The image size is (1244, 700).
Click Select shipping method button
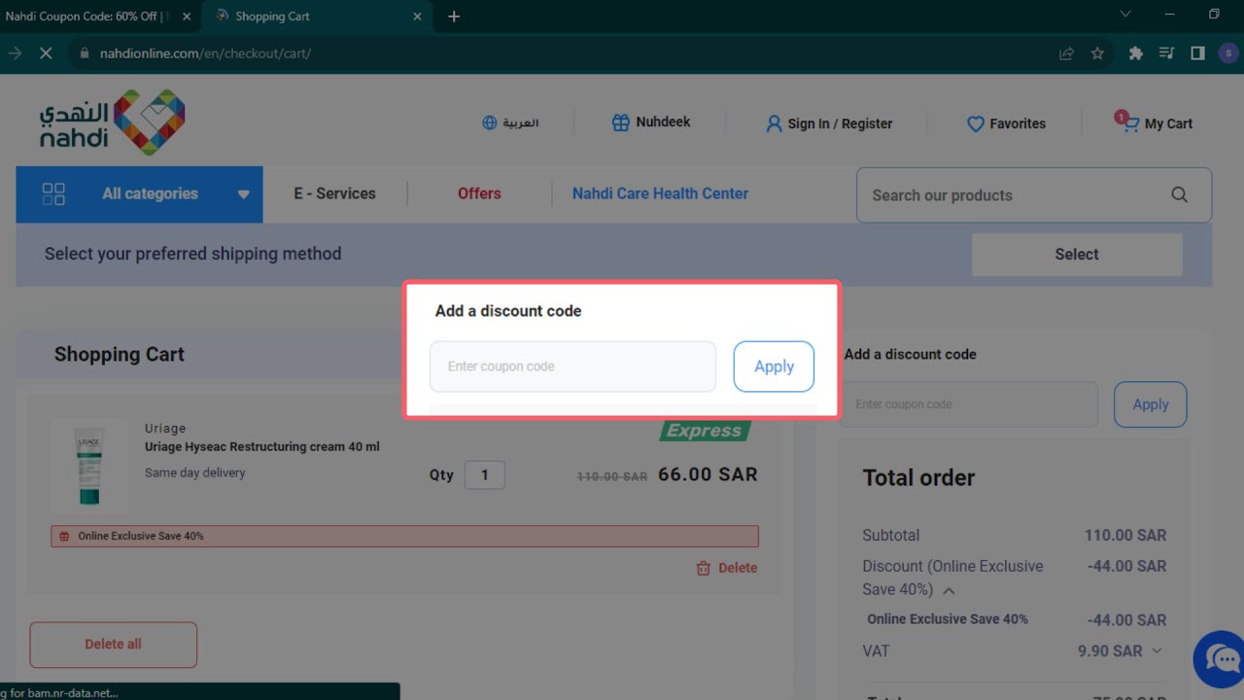coord(1077,255)
